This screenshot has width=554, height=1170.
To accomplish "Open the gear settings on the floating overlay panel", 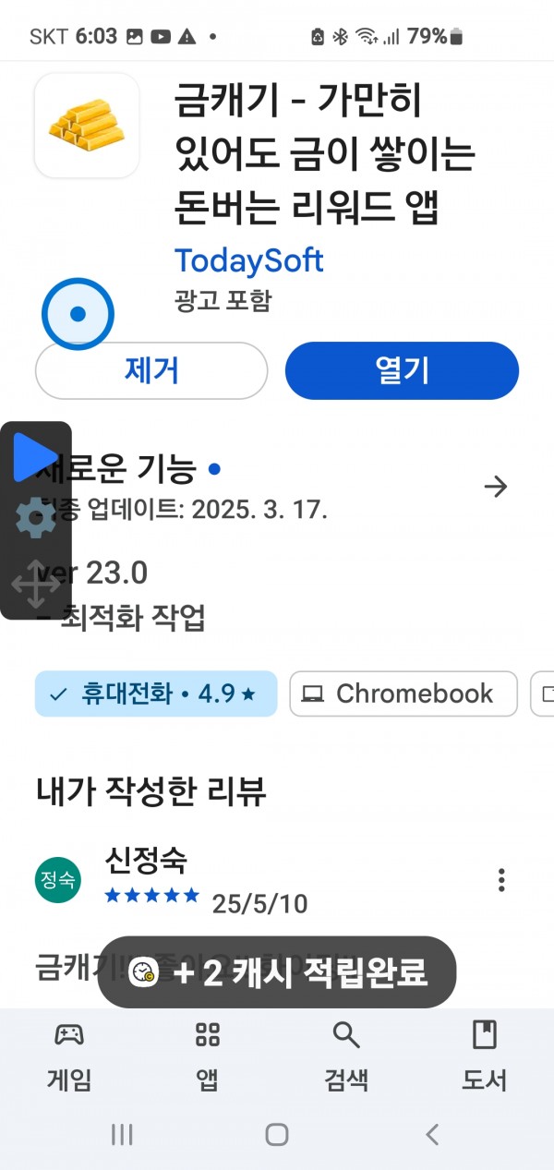I will 36,517.
